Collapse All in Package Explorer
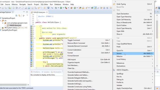The image size is (160, 90). [16, 15]
